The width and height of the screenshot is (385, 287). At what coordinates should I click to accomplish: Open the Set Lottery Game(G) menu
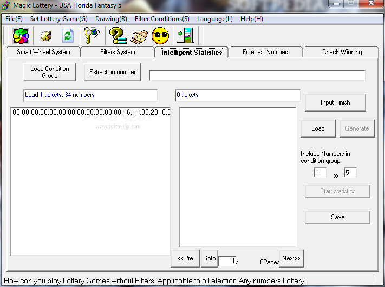(59, 19)
